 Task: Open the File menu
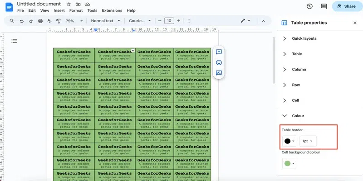[x=20, y=10]
